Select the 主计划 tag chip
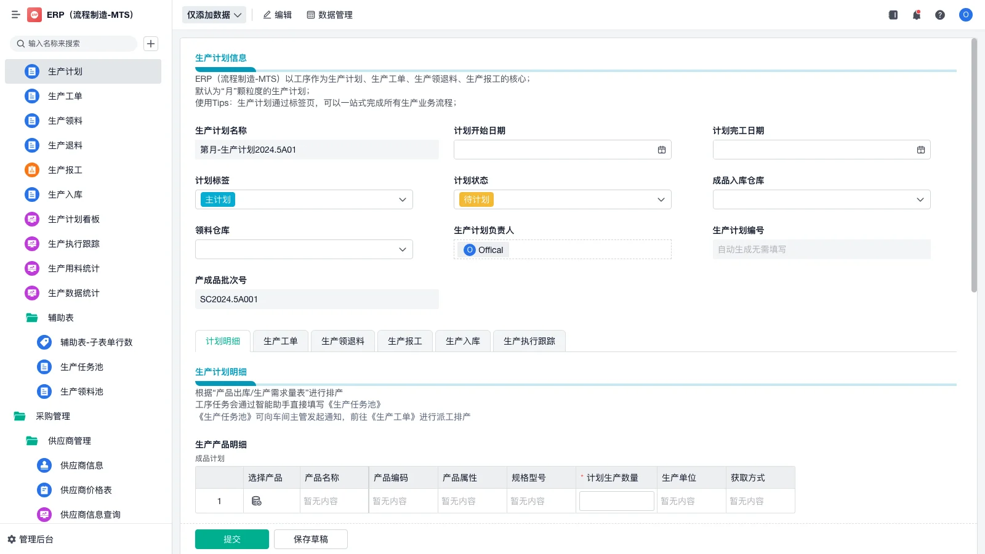This screenshot has width=985, height=554. click(x=218, y=199)
